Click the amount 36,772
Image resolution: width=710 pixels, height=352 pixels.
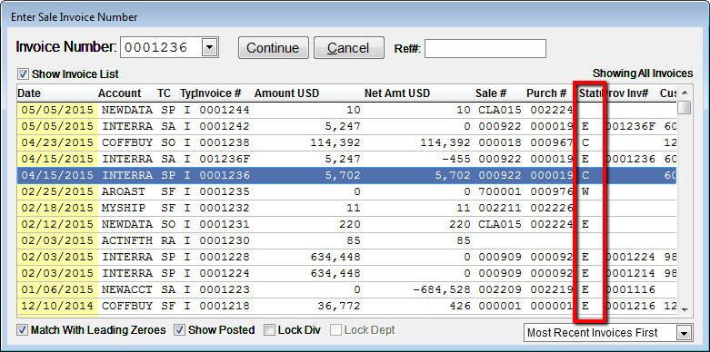point(340,307)
